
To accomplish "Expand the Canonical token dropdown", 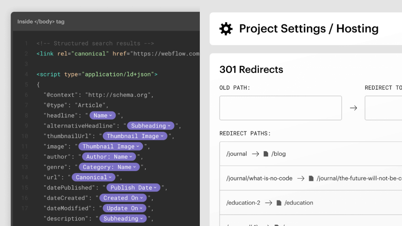I will pos(93,177).
